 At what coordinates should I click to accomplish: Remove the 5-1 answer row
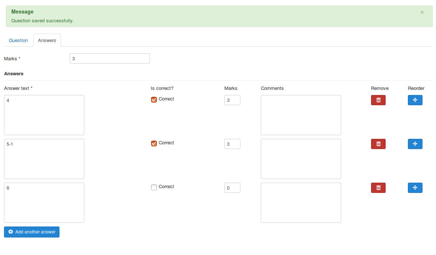378,144
